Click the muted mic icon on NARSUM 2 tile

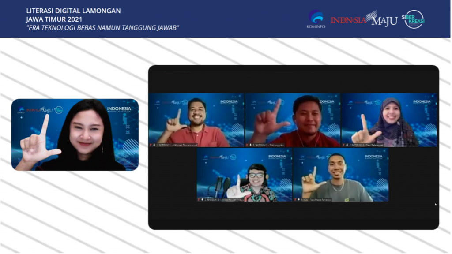coord(199,199)
